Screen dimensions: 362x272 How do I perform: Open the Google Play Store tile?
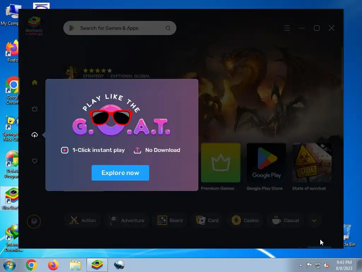pos(266,163)
